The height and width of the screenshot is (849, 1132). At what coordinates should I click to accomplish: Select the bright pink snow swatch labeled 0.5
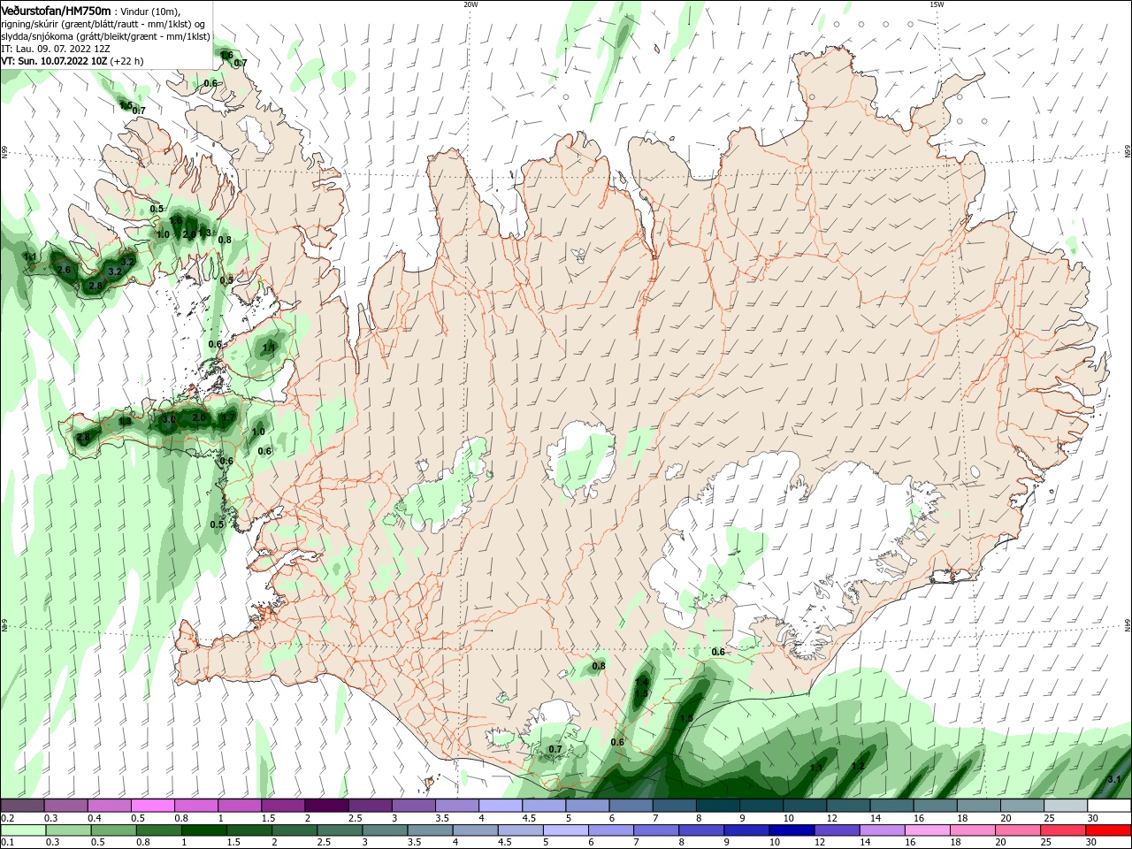tap(152, 806)
